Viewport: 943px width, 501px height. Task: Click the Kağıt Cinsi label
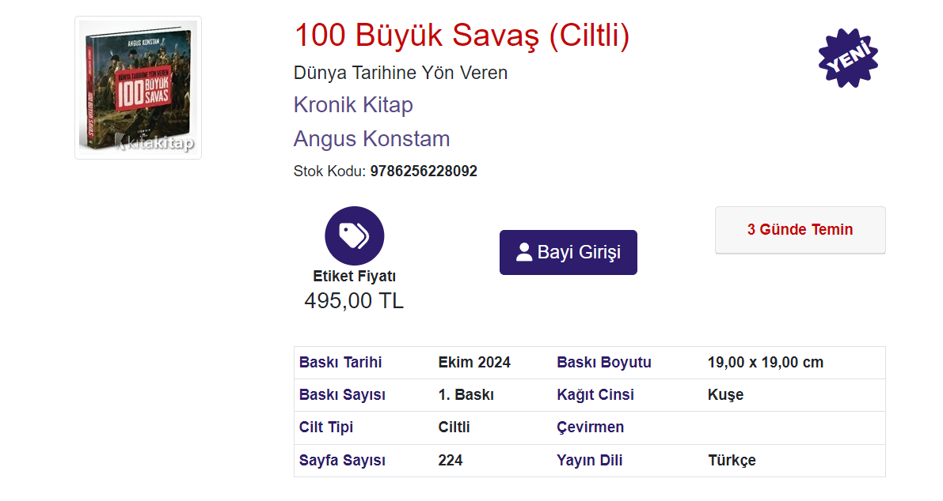[x=595, y=395]
